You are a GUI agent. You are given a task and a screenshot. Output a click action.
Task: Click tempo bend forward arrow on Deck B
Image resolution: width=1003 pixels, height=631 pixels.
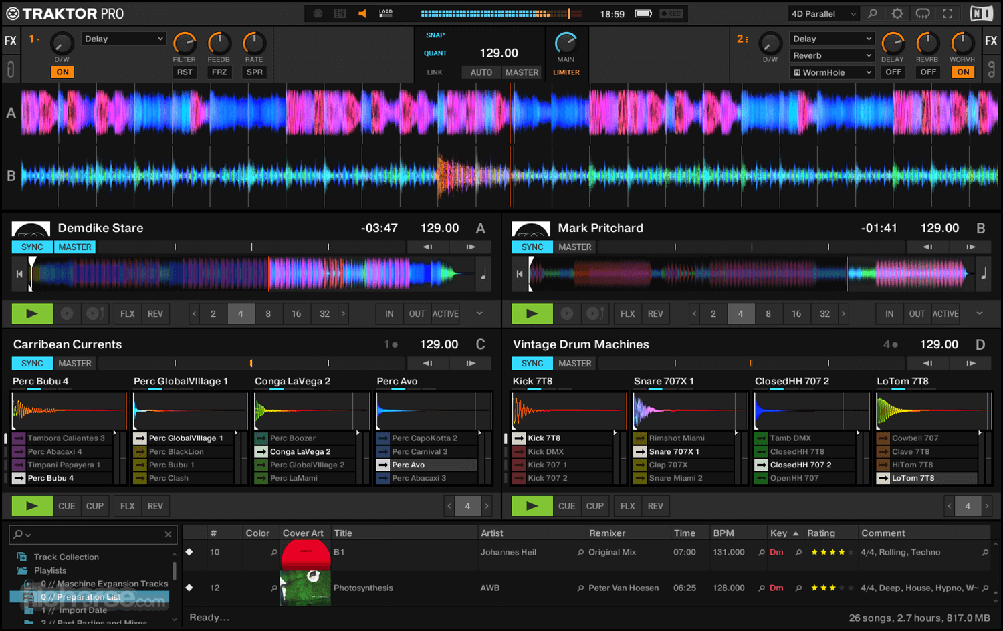click(x=971, y=247)
